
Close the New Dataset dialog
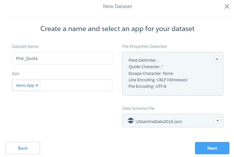[227, 6]
